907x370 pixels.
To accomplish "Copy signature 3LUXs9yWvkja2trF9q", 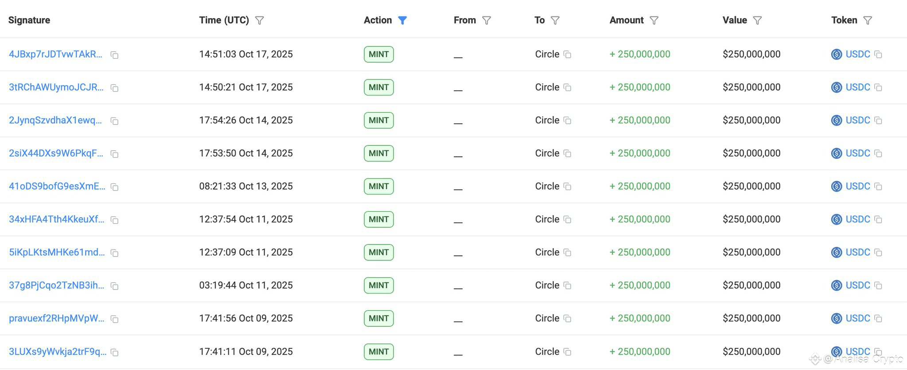I will 114,352.
